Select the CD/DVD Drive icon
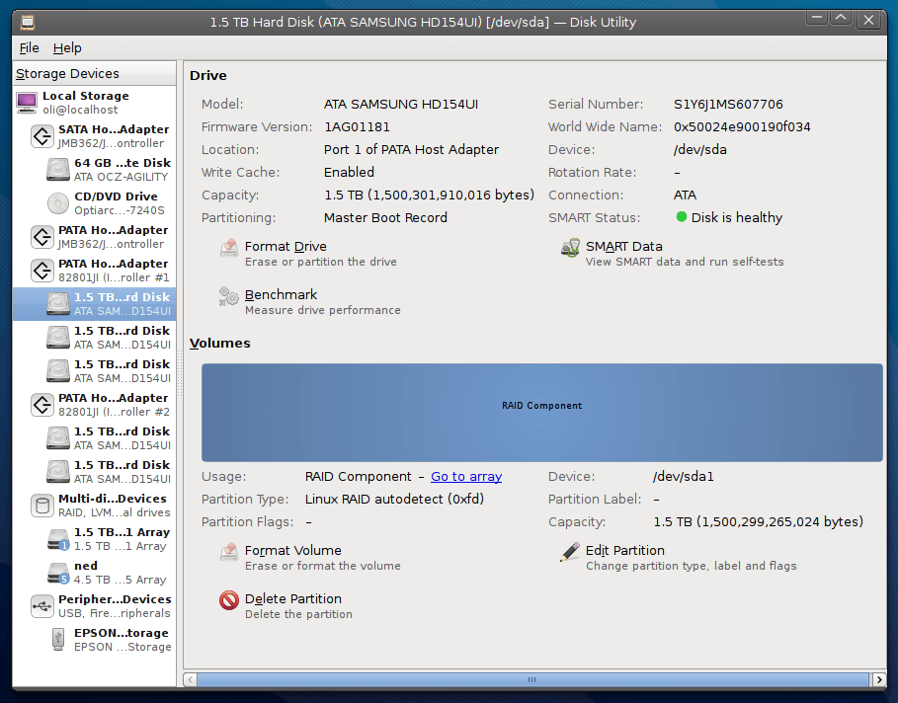The image size is (898, 703). pyautogui.click(x=58, y=203)
